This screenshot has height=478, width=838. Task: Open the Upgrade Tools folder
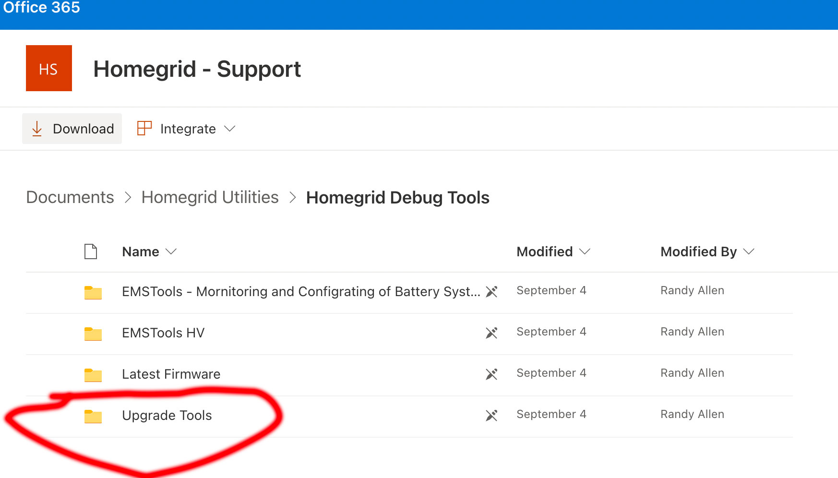tap(167, 416)
